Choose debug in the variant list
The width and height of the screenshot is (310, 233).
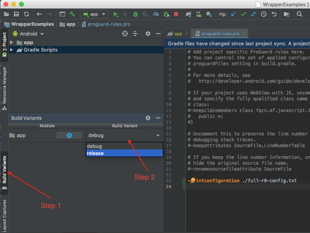125,146
